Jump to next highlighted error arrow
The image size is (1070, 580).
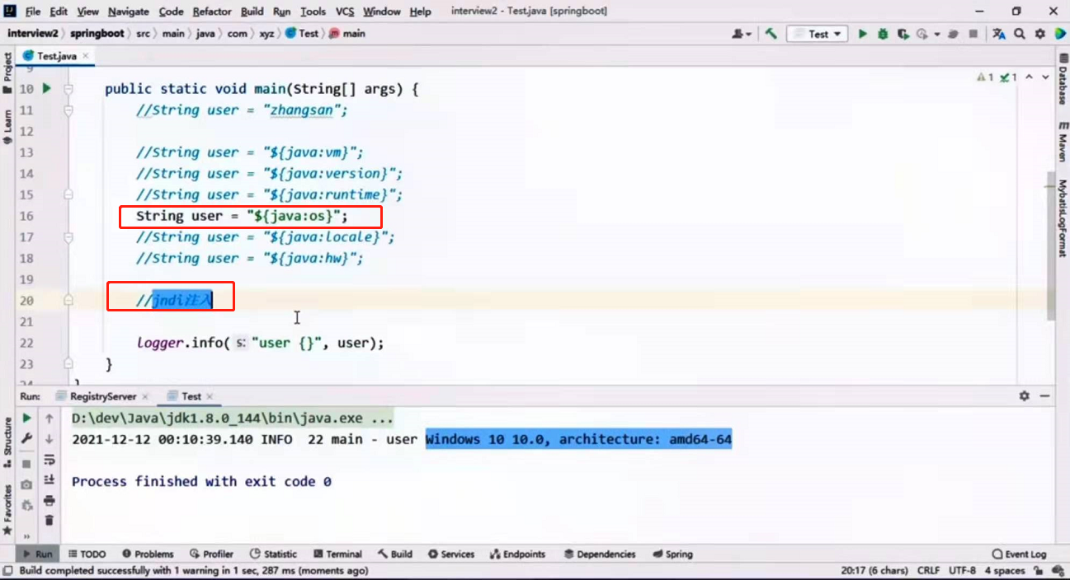pos(1046,77)
